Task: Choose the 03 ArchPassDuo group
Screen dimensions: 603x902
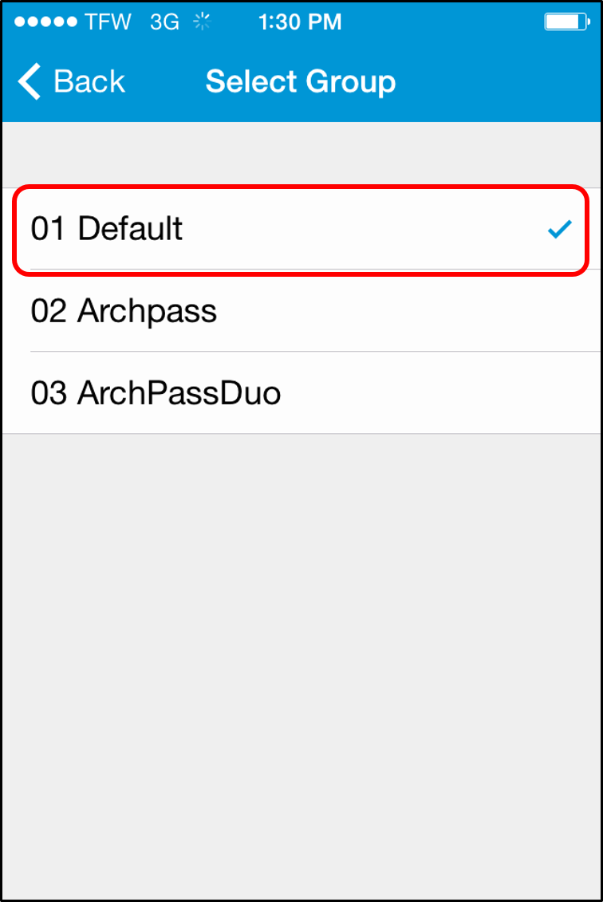Action: point(301,393)
